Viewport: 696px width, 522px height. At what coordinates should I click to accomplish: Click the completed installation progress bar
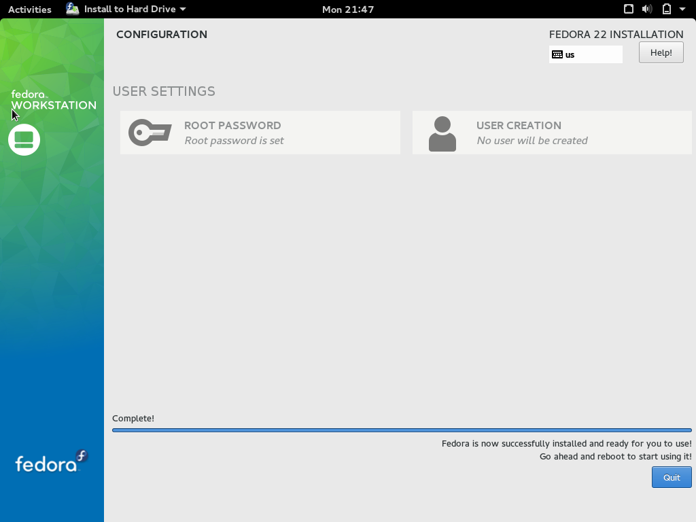pyautogui.click(x=402, y=430)
